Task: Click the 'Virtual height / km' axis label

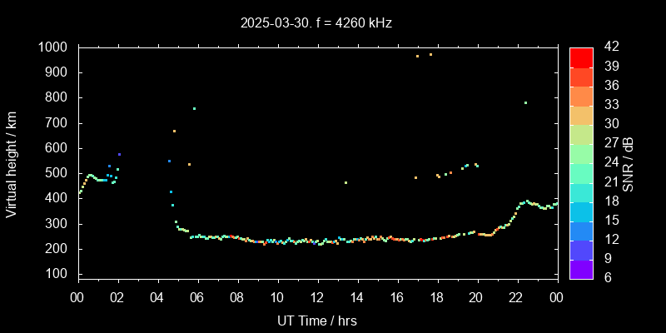Action: (x=12, y=164)
